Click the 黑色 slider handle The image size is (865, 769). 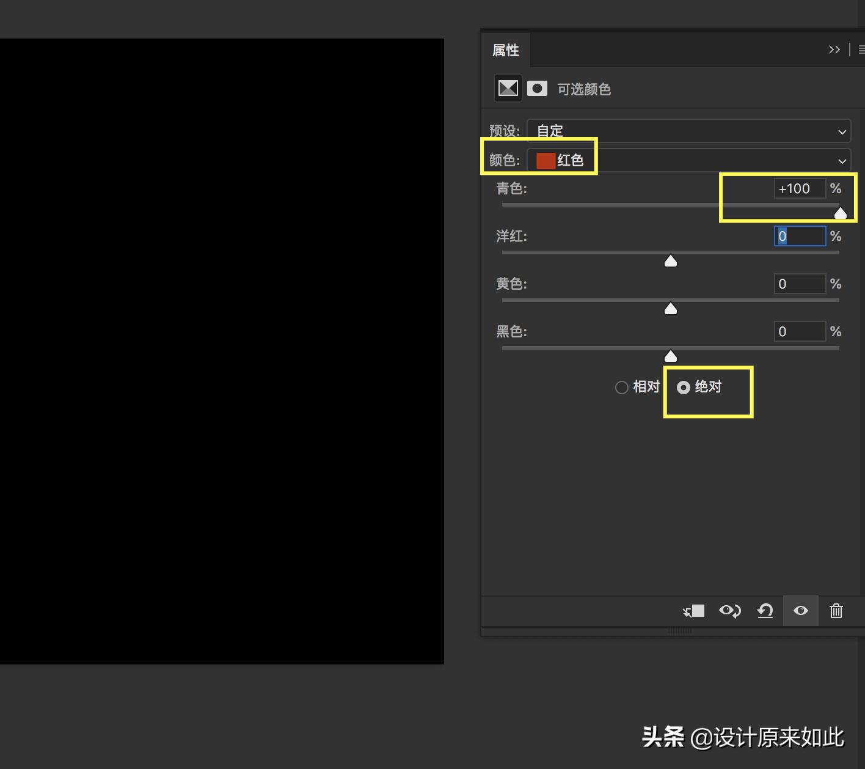[x=671, y=356]
